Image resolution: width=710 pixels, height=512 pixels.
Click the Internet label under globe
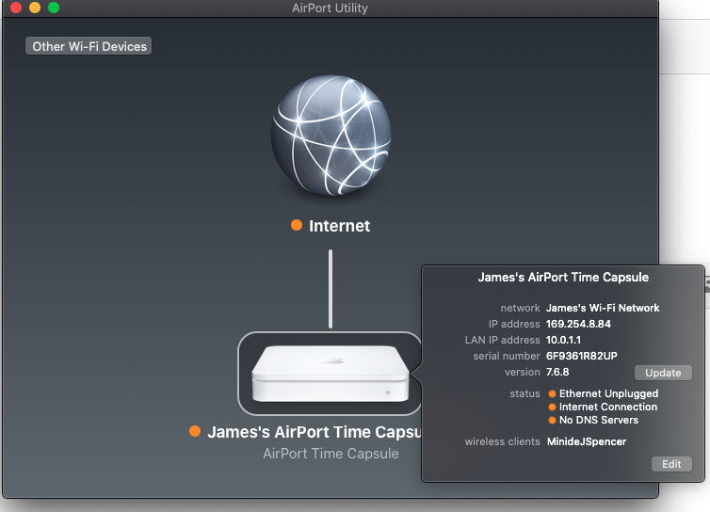pyautogui.click(x=339, y=226)
